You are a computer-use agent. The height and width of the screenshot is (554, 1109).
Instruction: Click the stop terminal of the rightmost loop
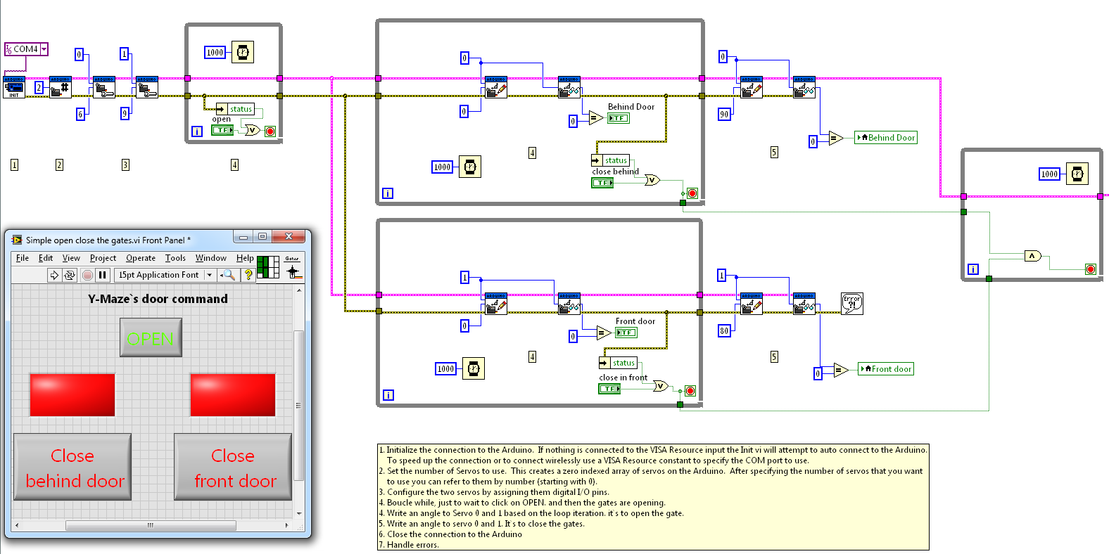[x=1091, y=269]
